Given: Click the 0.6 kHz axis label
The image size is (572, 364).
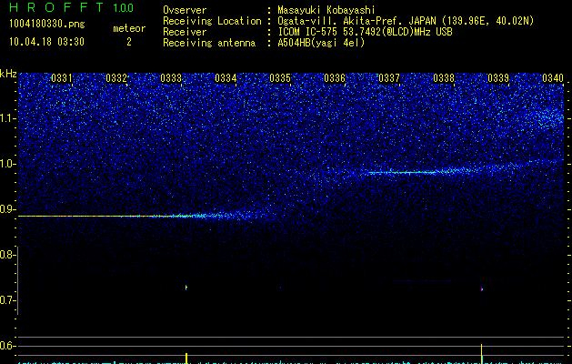Looking at the screenshot, I should pos(7,346).
